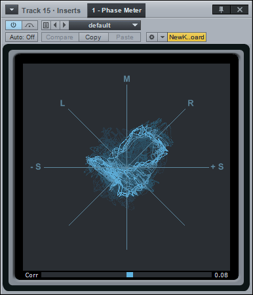
Task: Close the Phase Meter window
Action: pyautogui.click(x=240, y=10)
